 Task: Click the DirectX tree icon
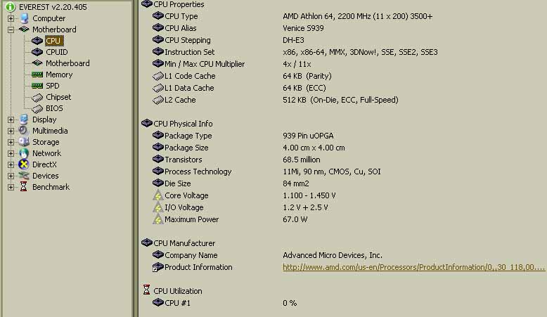click(x=24, y=164)
